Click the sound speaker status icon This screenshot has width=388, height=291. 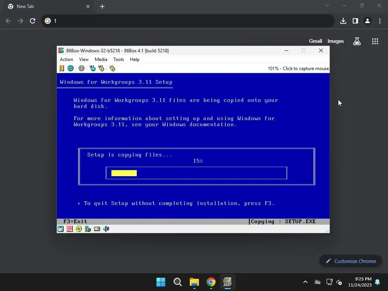[x=106, y=229]
